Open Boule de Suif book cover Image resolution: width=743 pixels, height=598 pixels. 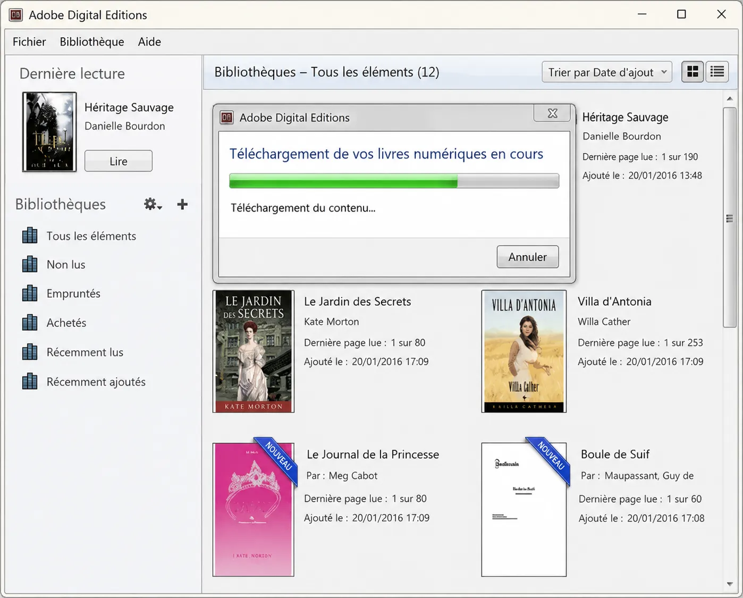coord(524,510)
